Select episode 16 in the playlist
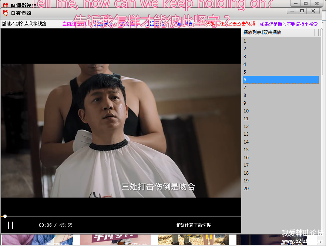The width and height of the screenshot is (326, 246). 281,158
